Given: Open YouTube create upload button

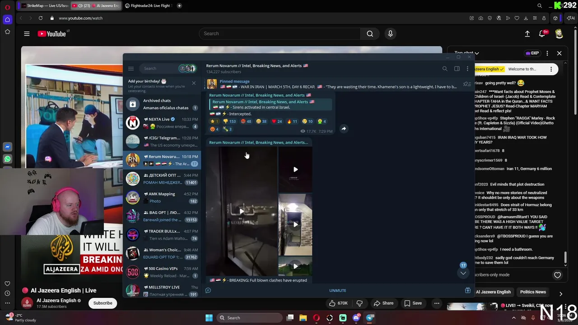Looking at the screenshot, I should [x=527, y=33].
